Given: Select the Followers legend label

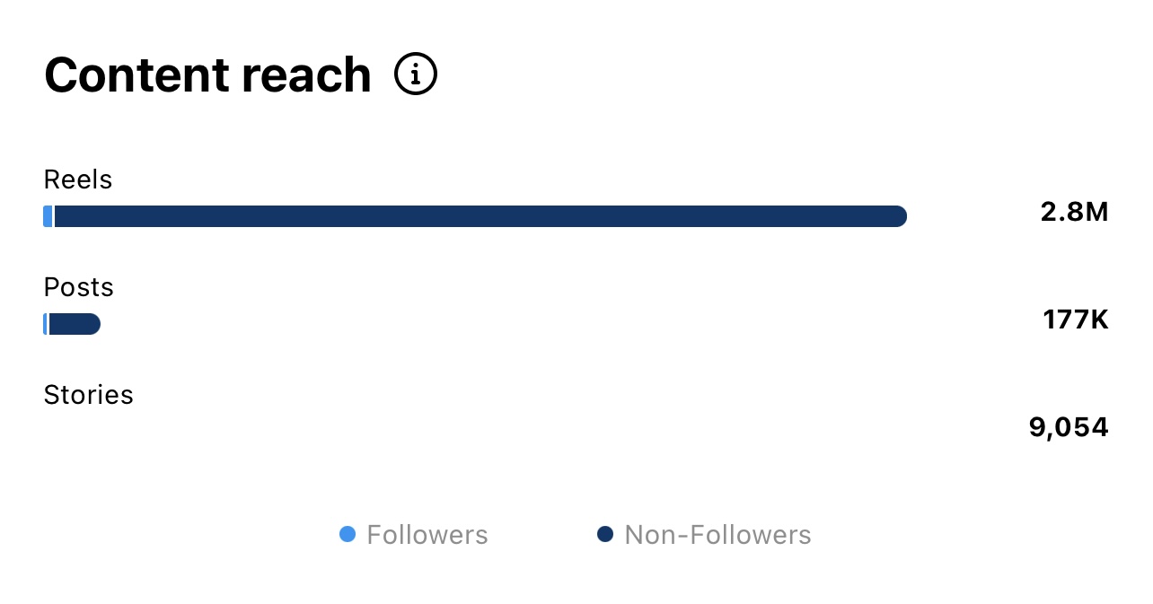Looking at the screenshot, I should [427, 535].
